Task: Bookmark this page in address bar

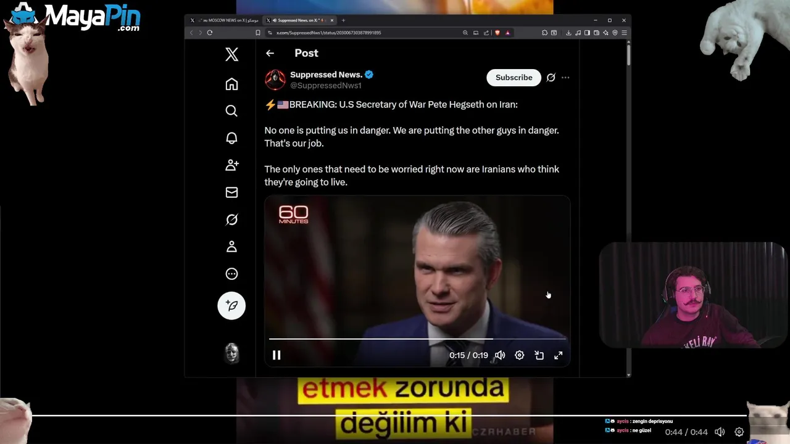Action: (x=258, y=33)
